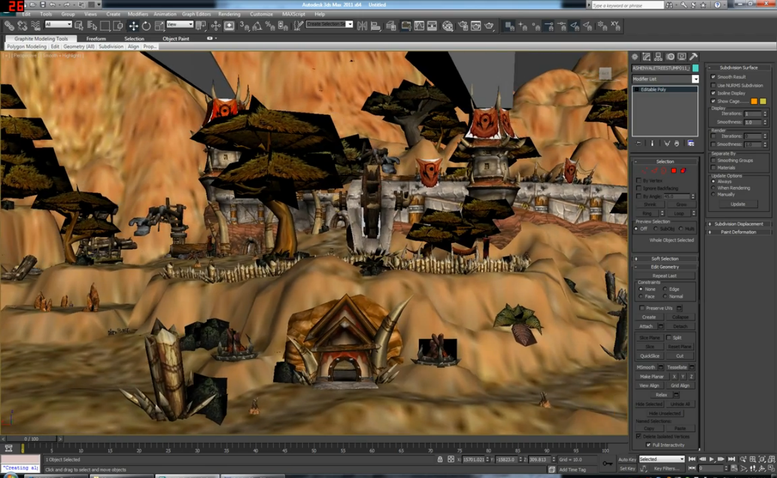
Task: Collapse the Edit Geometry rollout
Action: click(x=665, y=267)
